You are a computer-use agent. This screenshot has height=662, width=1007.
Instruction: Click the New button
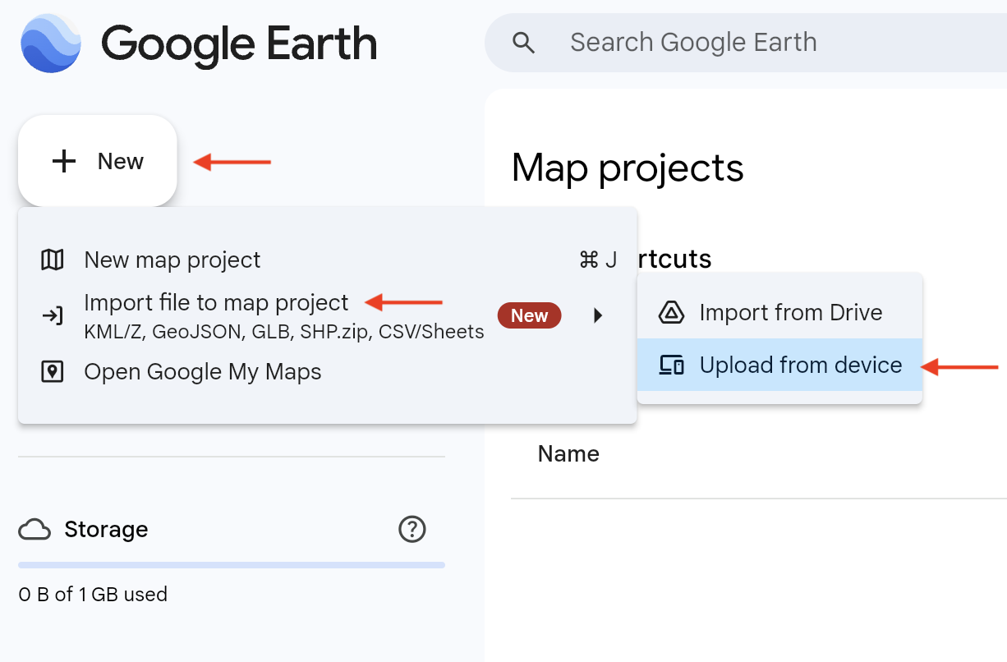(x=98, y=161)
